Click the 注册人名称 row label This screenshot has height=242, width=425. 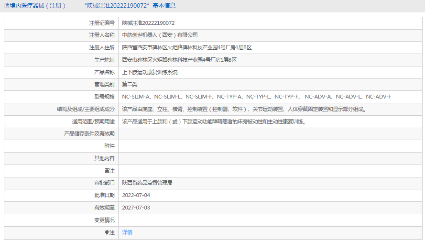click(x=102, y=35)
